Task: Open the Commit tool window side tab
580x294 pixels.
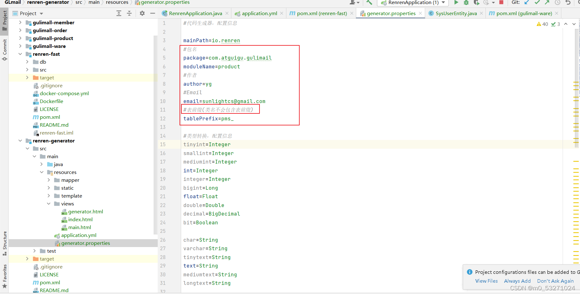Action: (x=4, y=50)
